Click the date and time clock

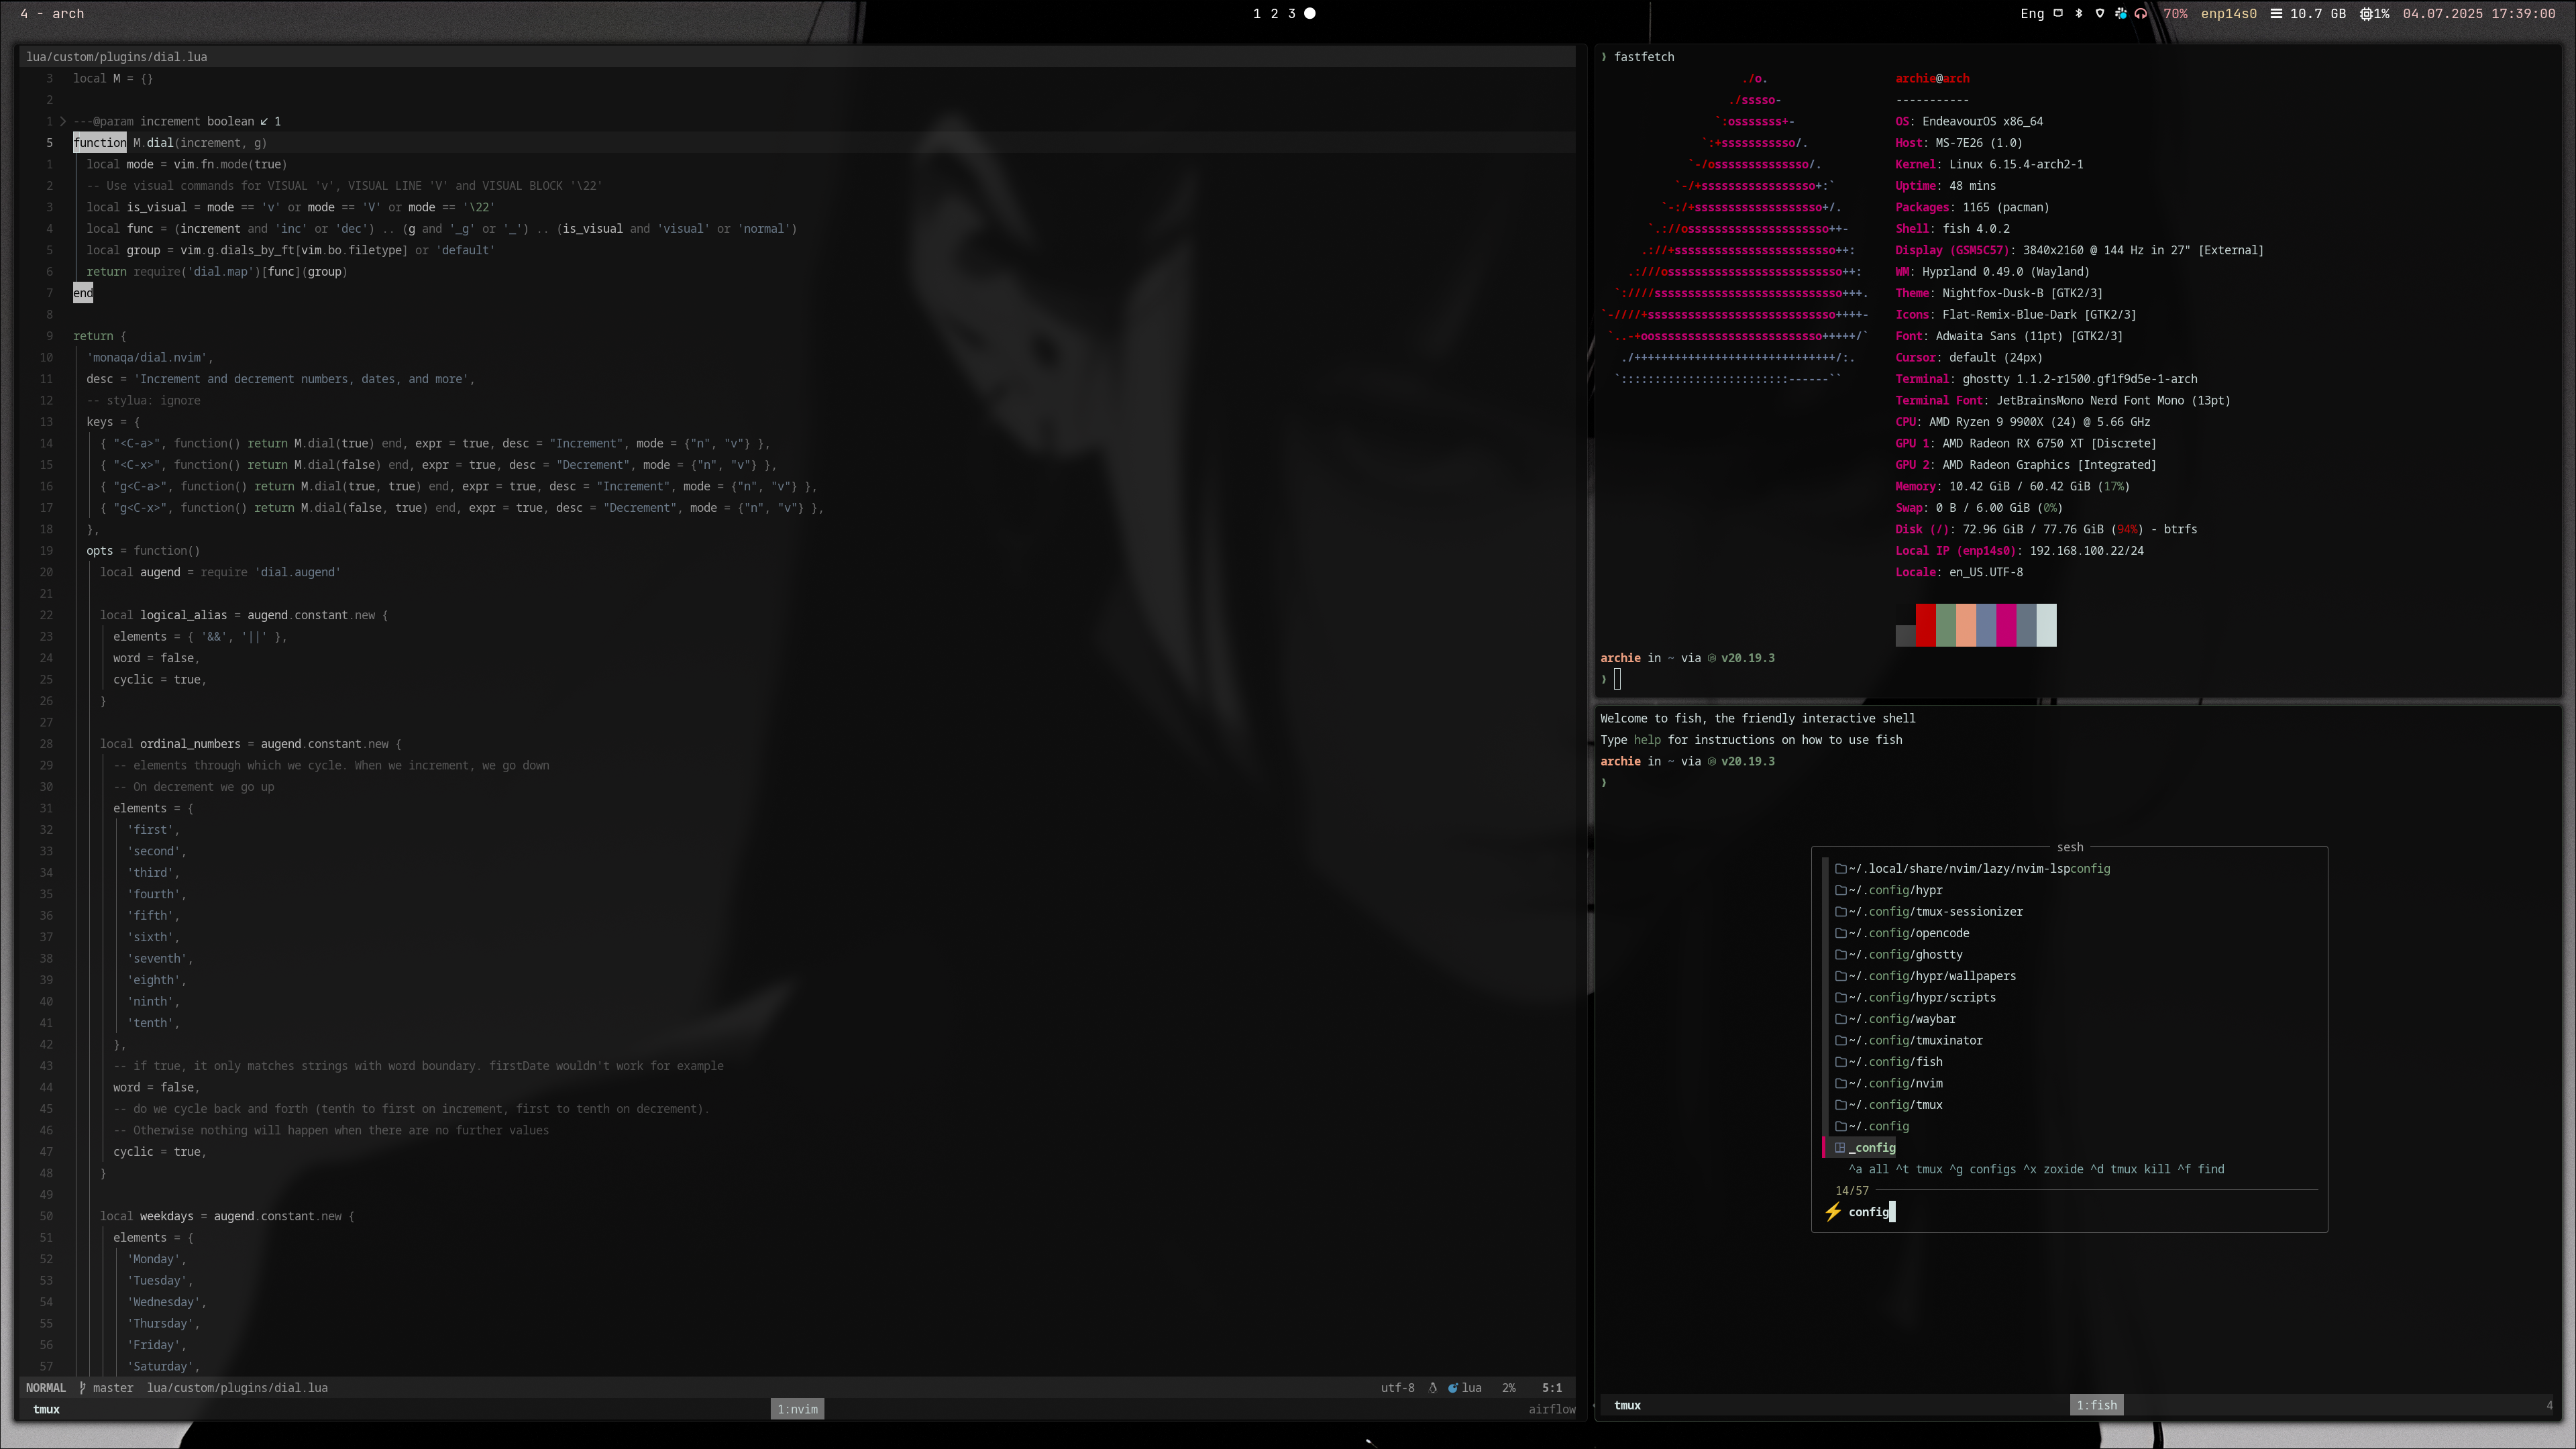(2479, 13)
